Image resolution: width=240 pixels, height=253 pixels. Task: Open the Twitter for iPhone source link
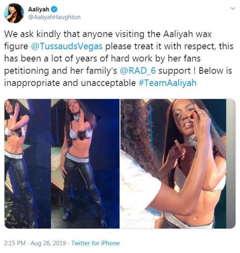(x=96, y=243)
